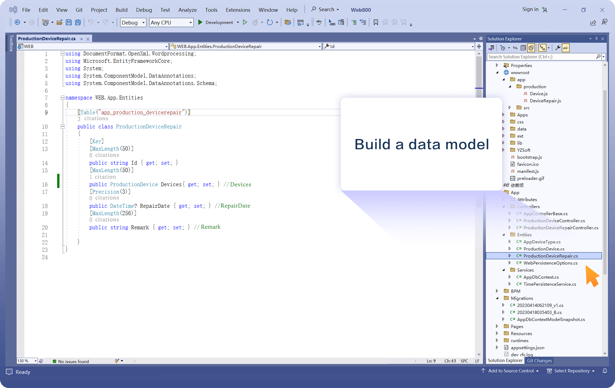
Task: Open the Debug configuration dropdown
Action: (x=133, y=23)
